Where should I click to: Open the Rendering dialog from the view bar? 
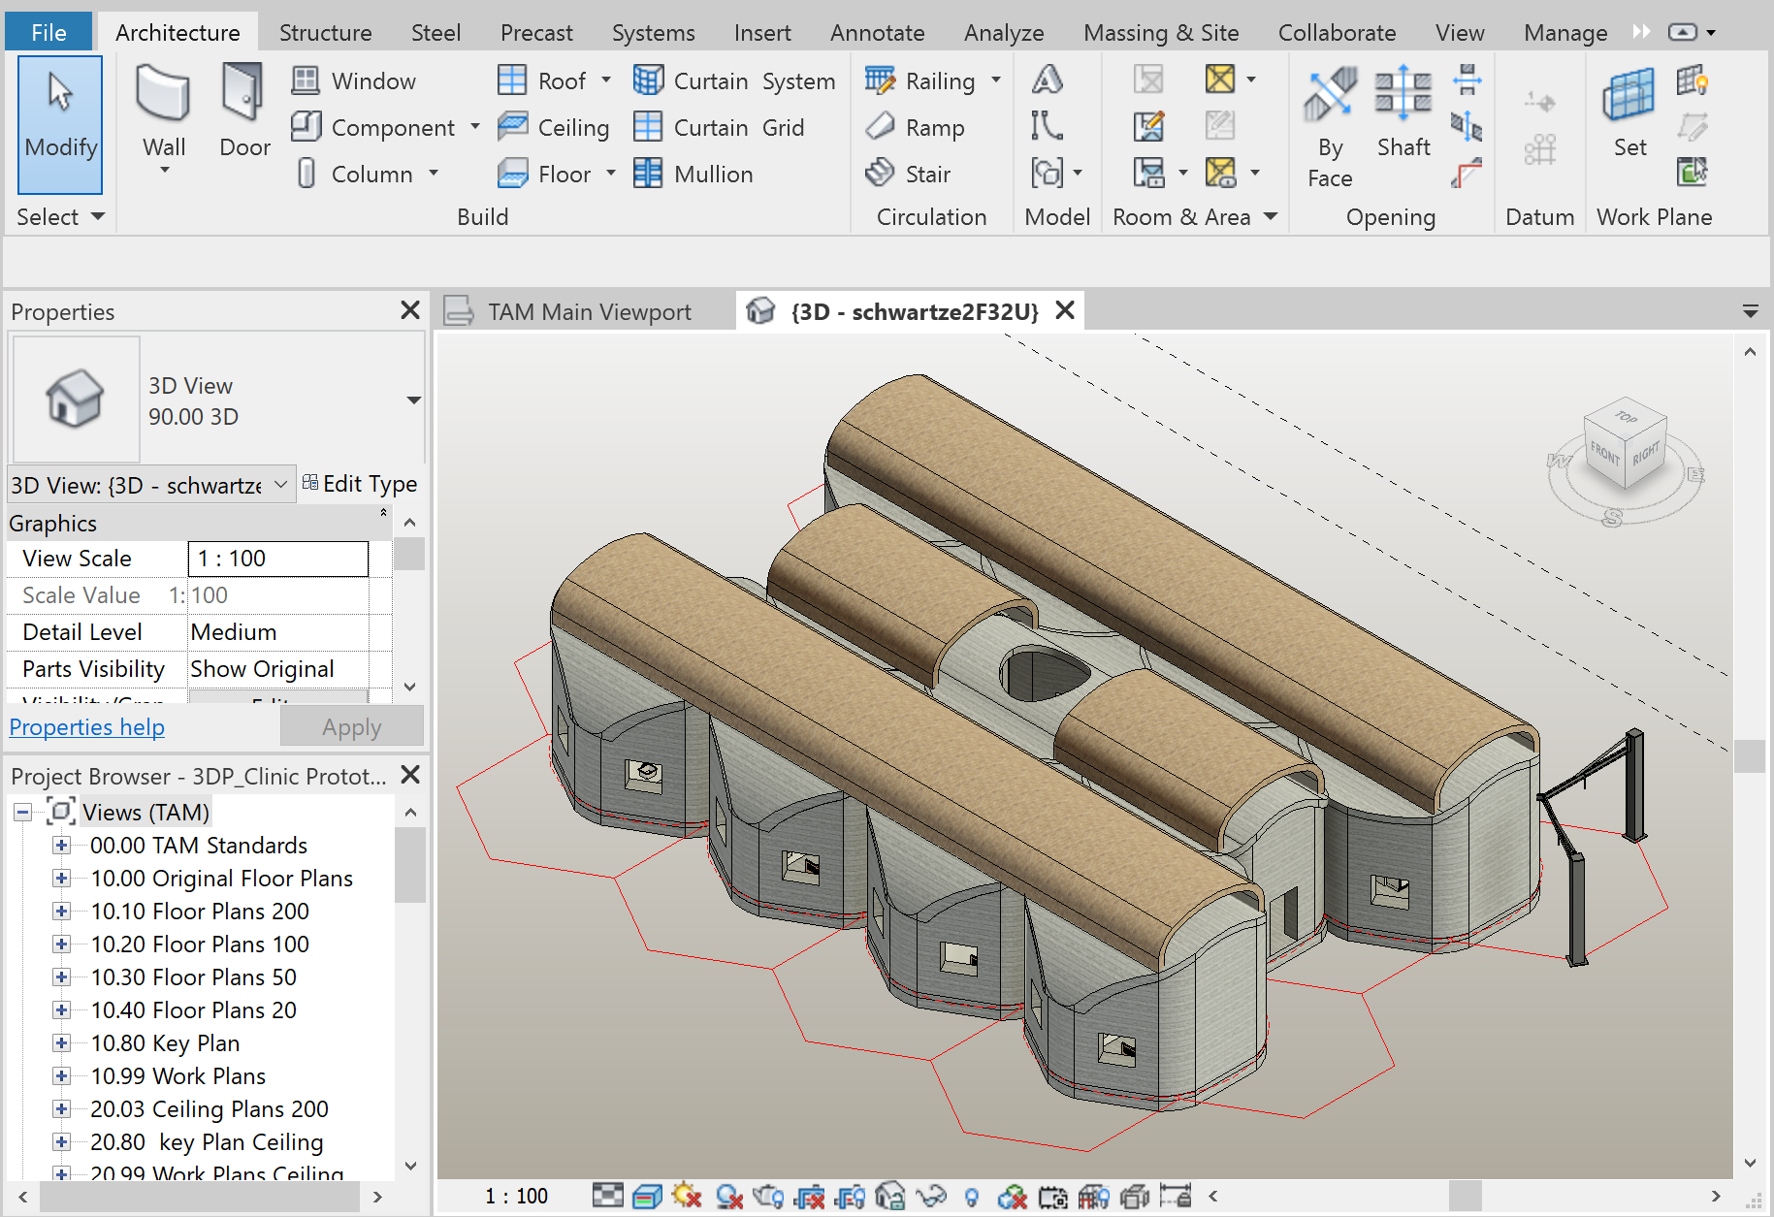[768, 1196]
